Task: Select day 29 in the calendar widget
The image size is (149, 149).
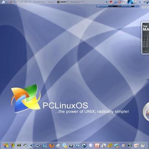Action: (147, 47)
